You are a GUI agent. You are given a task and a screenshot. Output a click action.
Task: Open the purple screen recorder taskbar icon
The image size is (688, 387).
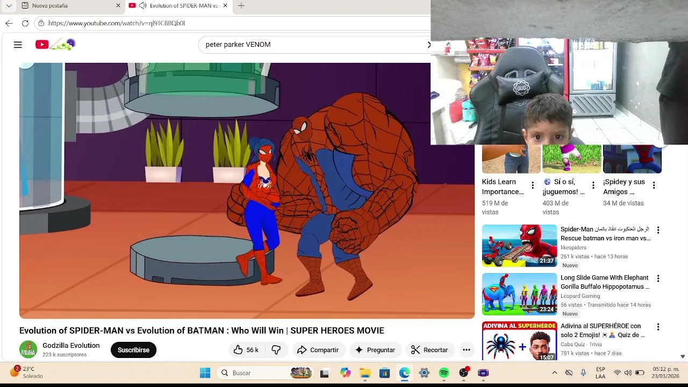tap(483, 373)
